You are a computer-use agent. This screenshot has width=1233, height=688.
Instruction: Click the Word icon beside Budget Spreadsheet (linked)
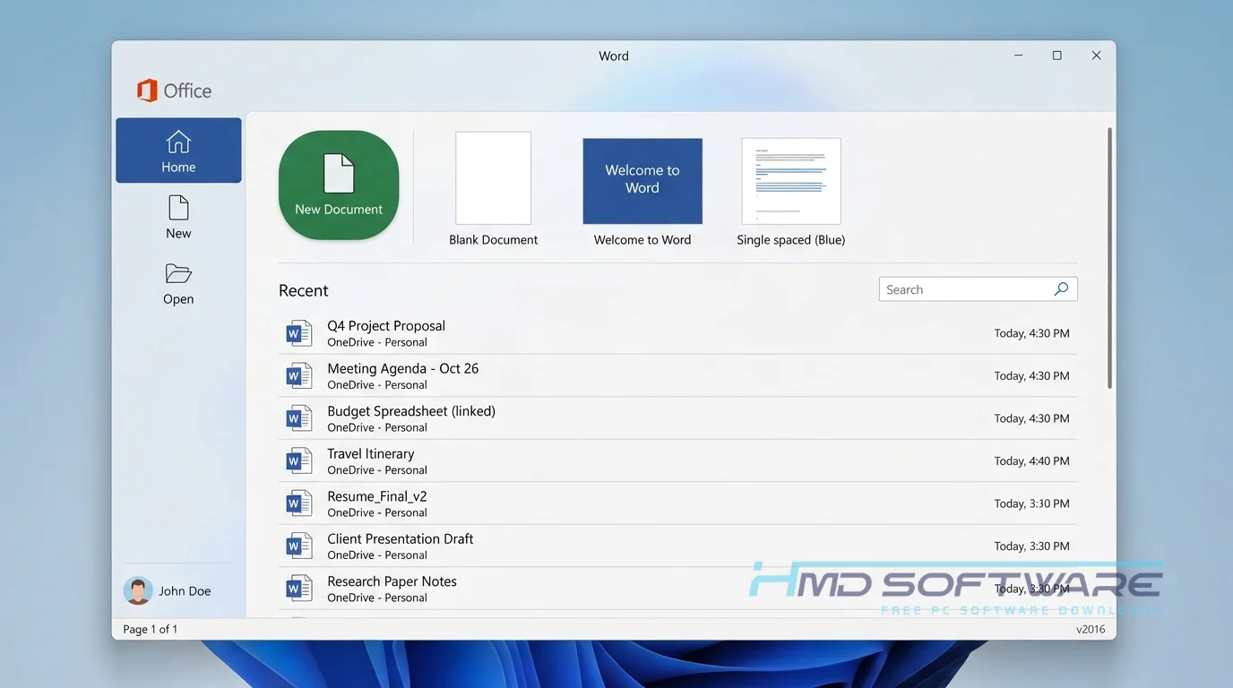coord(298,418)
